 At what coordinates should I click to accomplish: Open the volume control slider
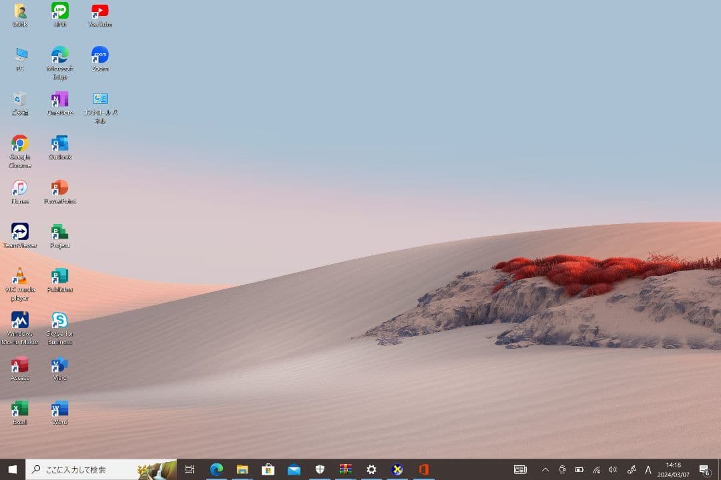coord(612,469)
